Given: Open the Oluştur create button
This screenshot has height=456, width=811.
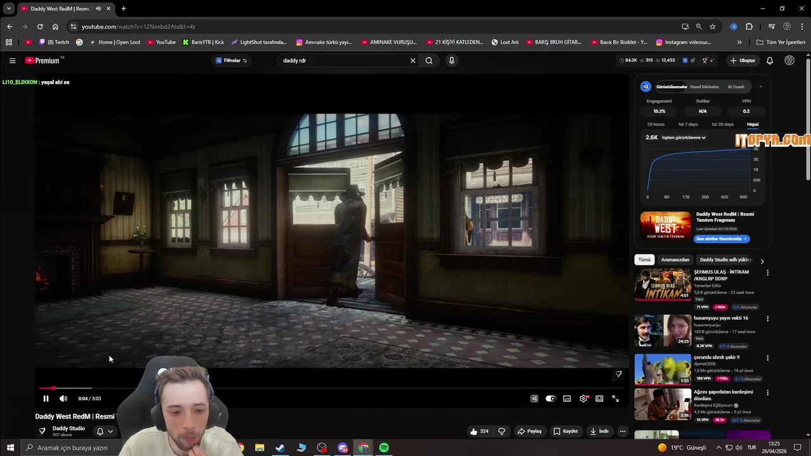Looking at the screenshot, I should pyautogui.click(x=743, y=61).
